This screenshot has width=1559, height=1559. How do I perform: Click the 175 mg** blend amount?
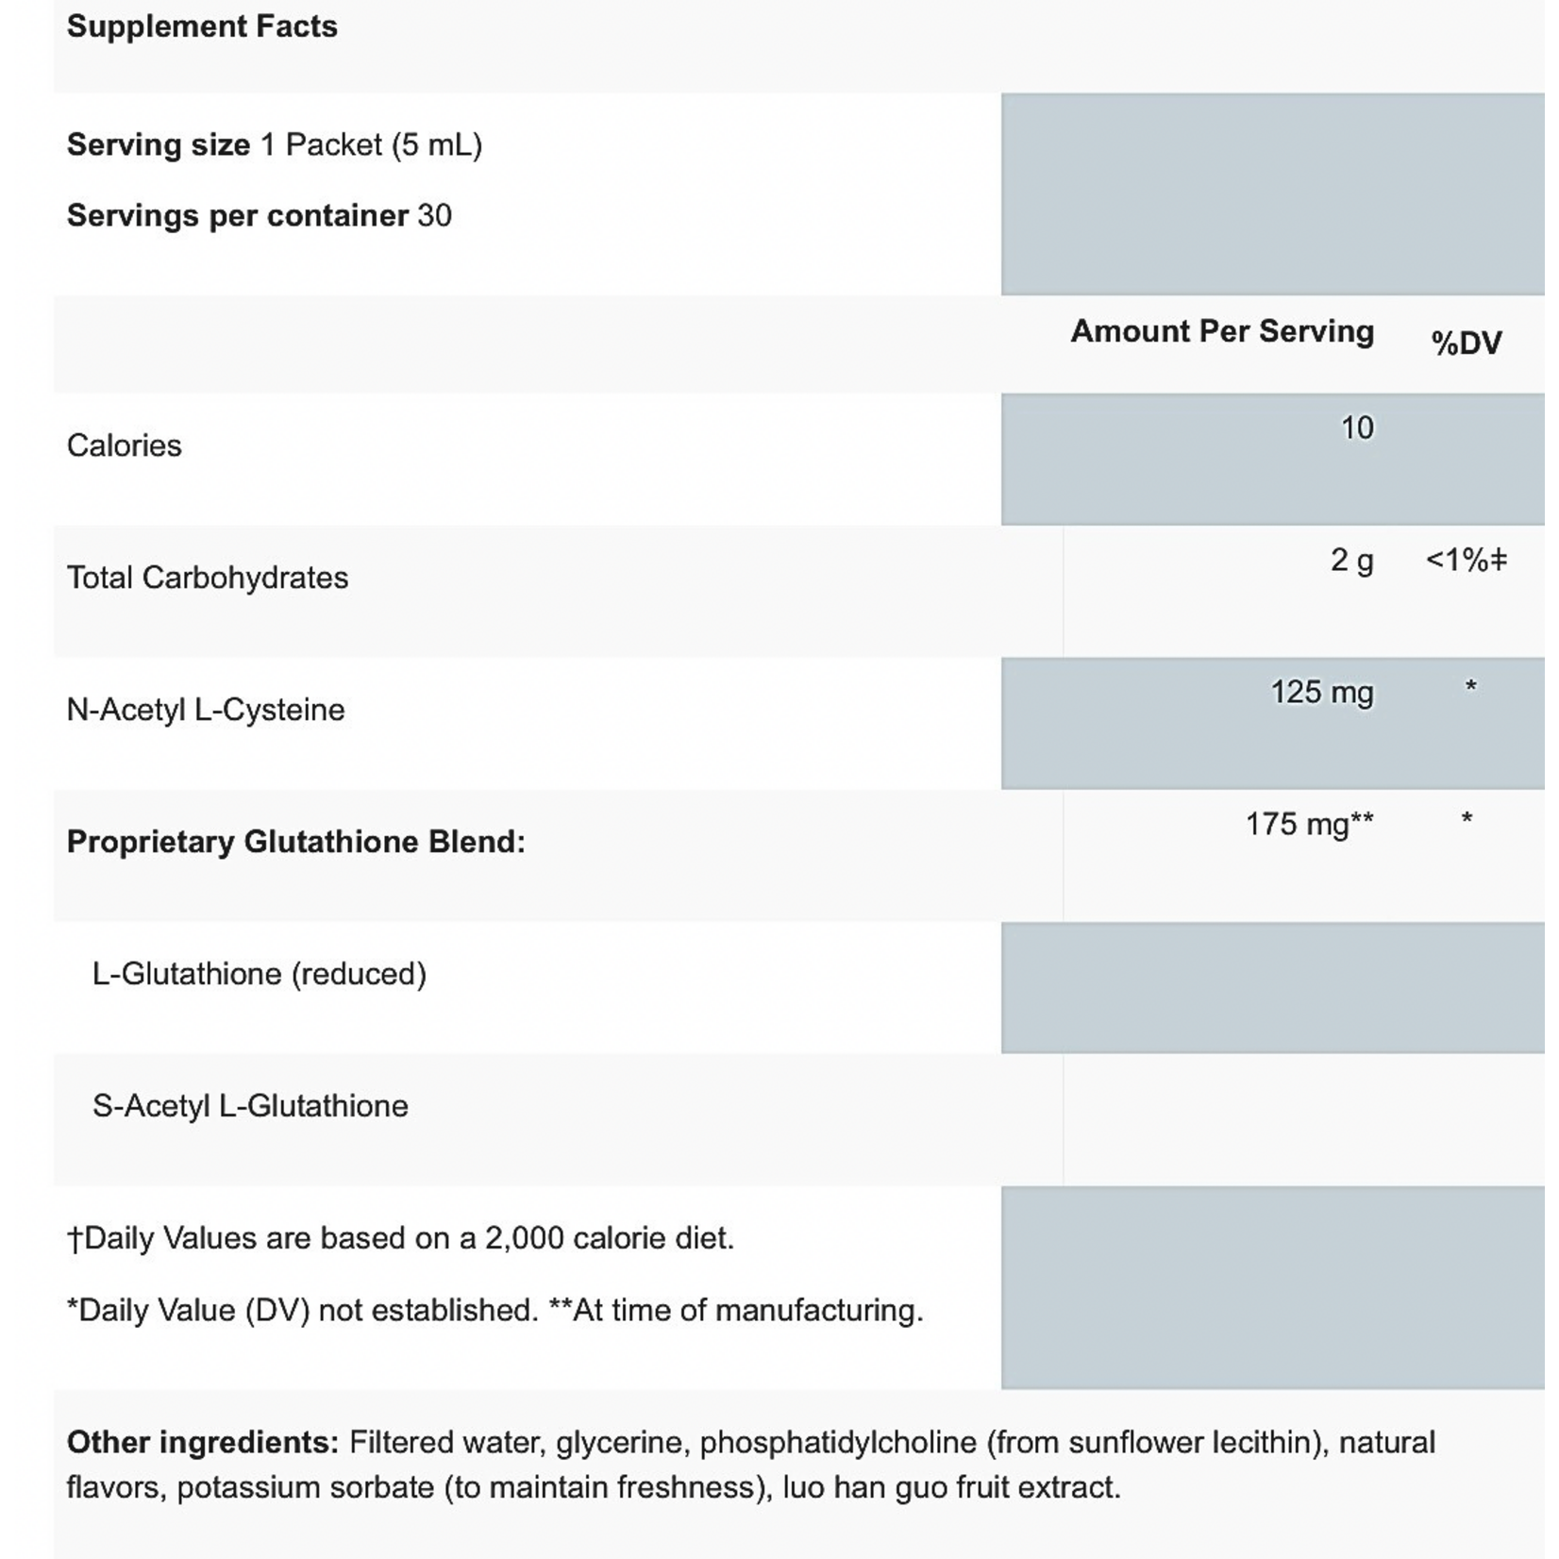tap(1310, 825)
